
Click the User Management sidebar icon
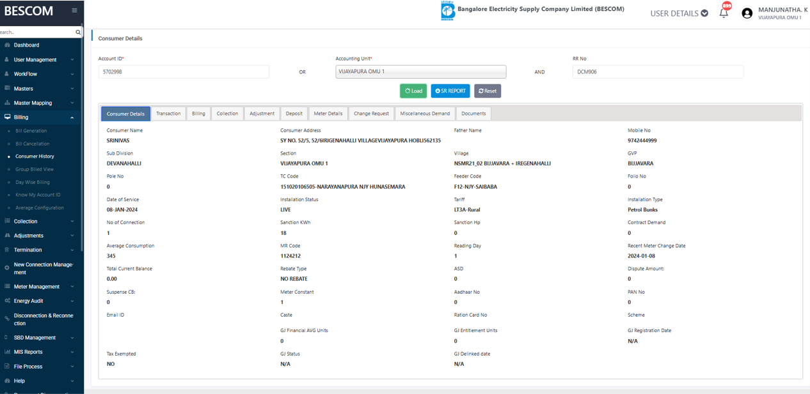pos(7,59)
